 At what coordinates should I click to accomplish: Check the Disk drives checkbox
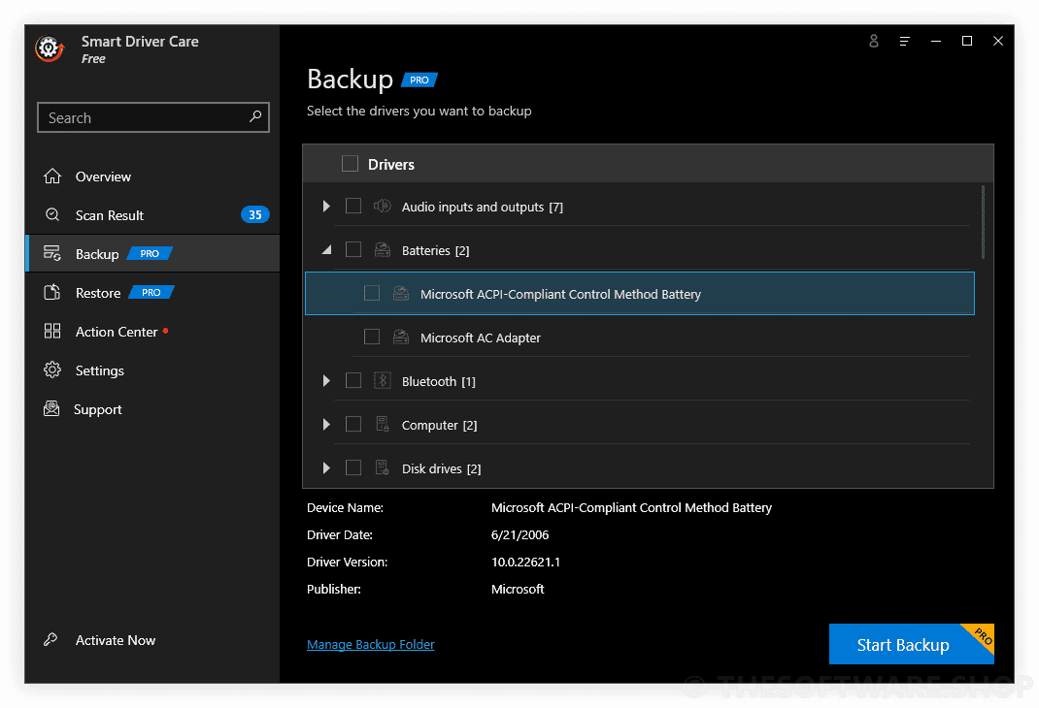coord(353,467)
